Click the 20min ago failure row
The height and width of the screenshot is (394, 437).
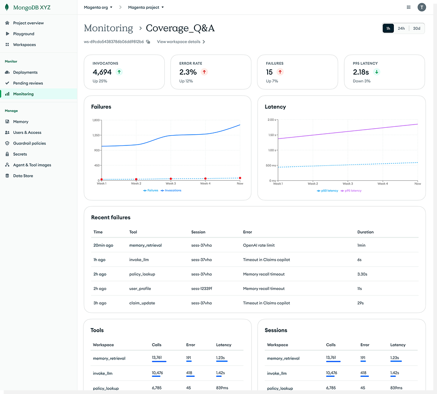tap(255, 245)
